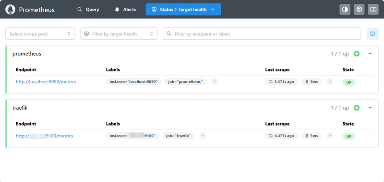This screenshot has width=384, height=182.
Task: Click the Prometheus flame logo
Action: point(10,10)
